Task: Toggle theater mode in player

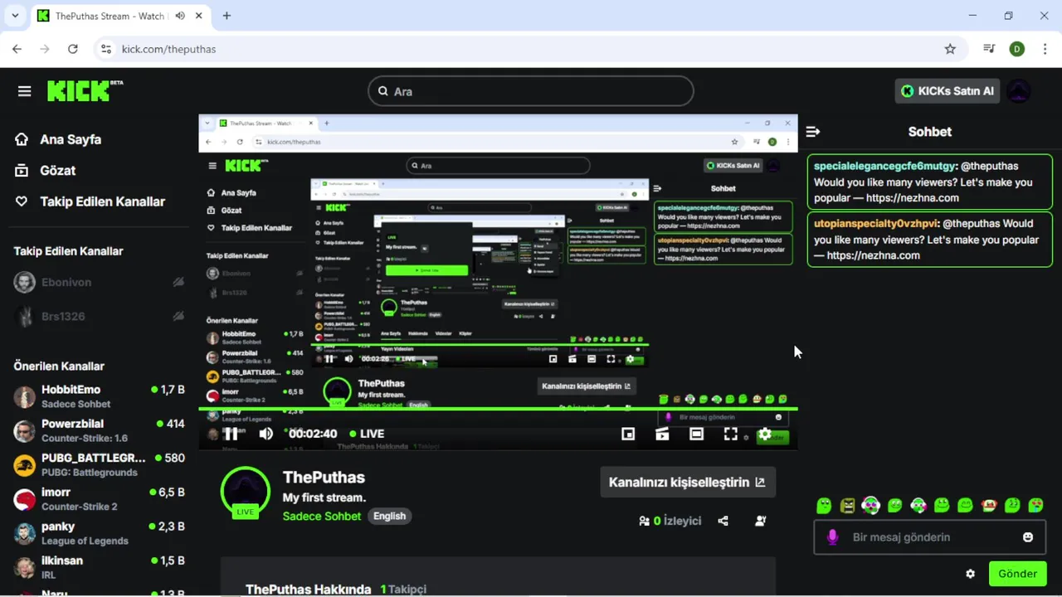Action: coord(696,434)
